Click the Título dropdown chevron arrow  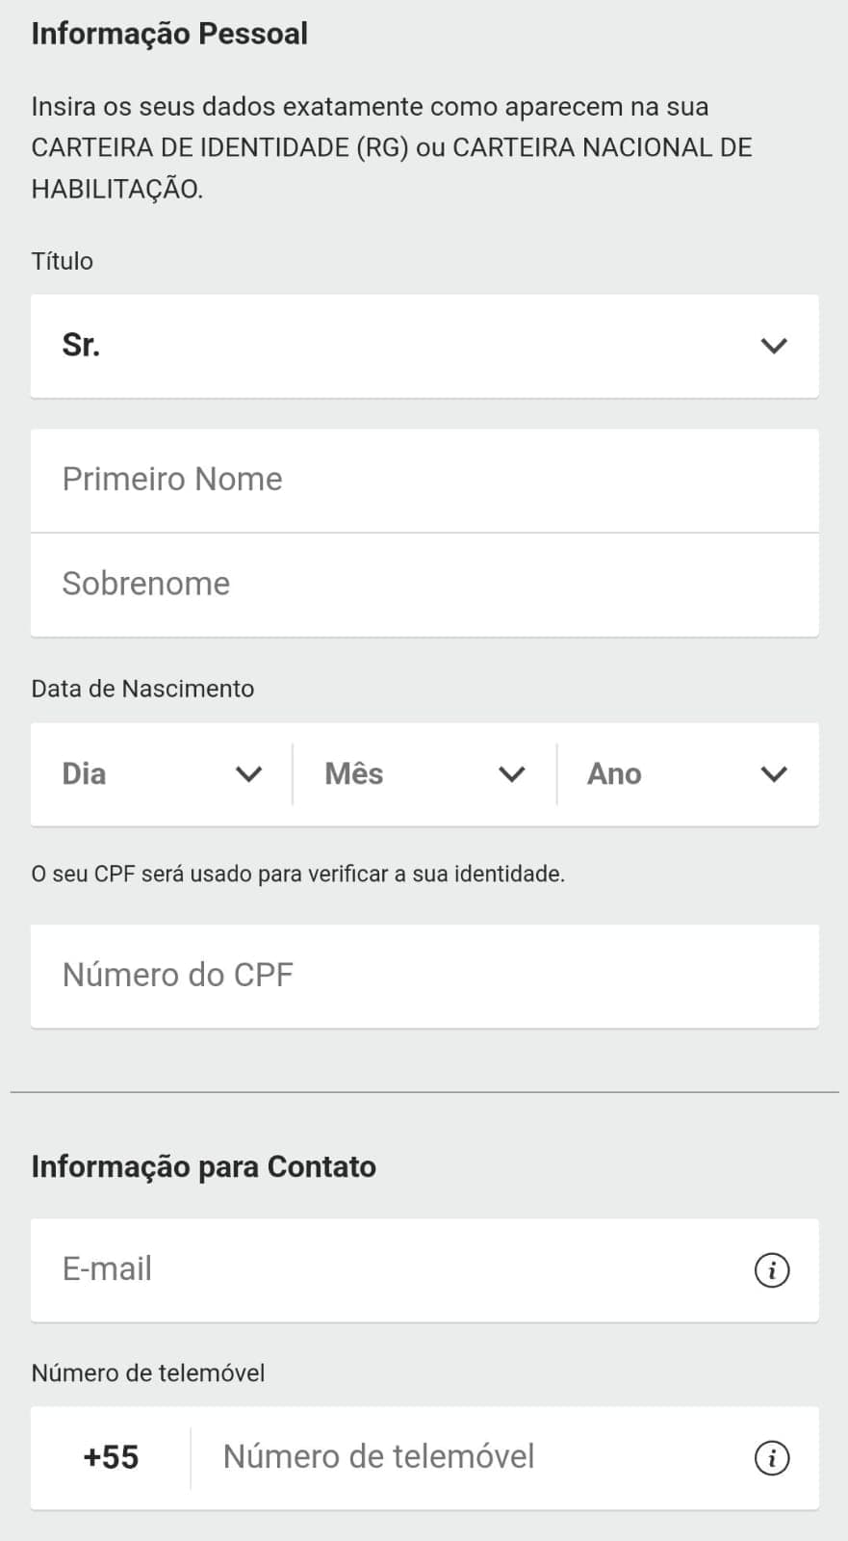coord(774,346)
